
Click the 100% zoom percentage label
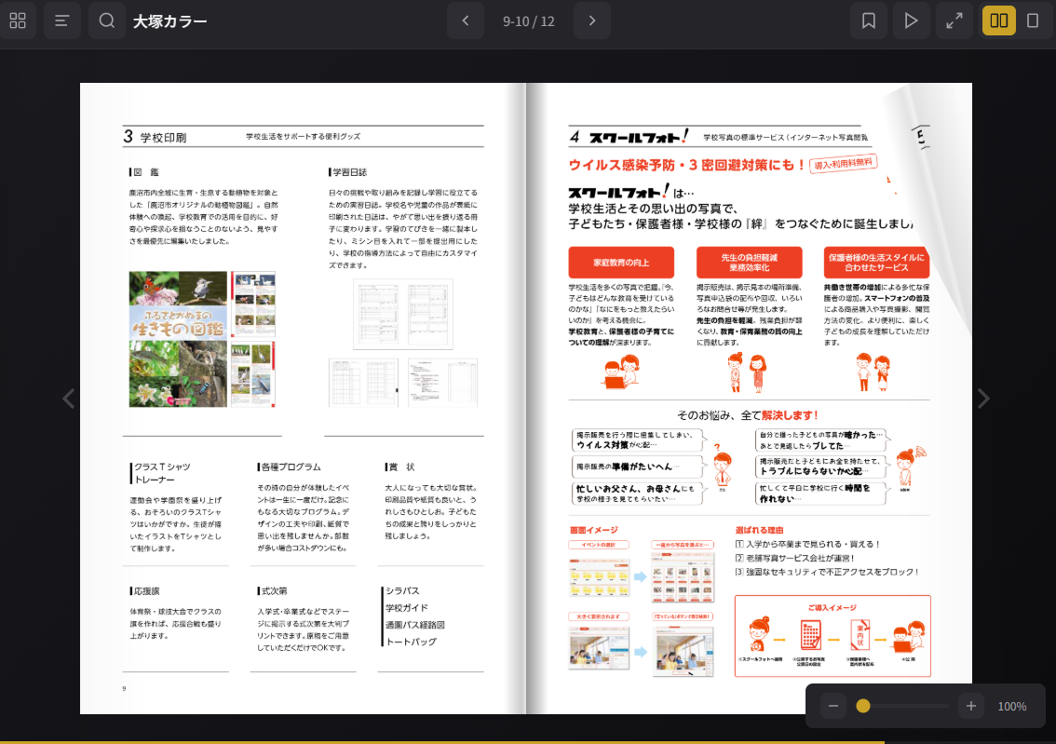[x=1011, y=706]
